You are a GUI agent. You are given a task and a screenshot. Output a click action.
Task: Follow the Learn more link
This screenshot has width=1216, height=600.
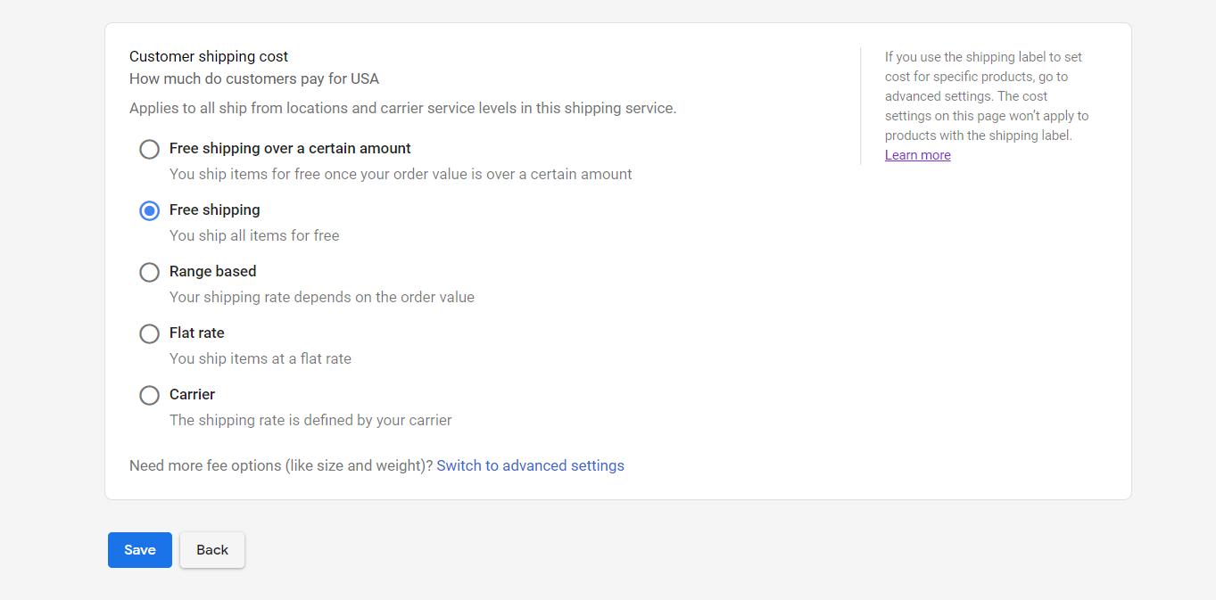[918, 155]
